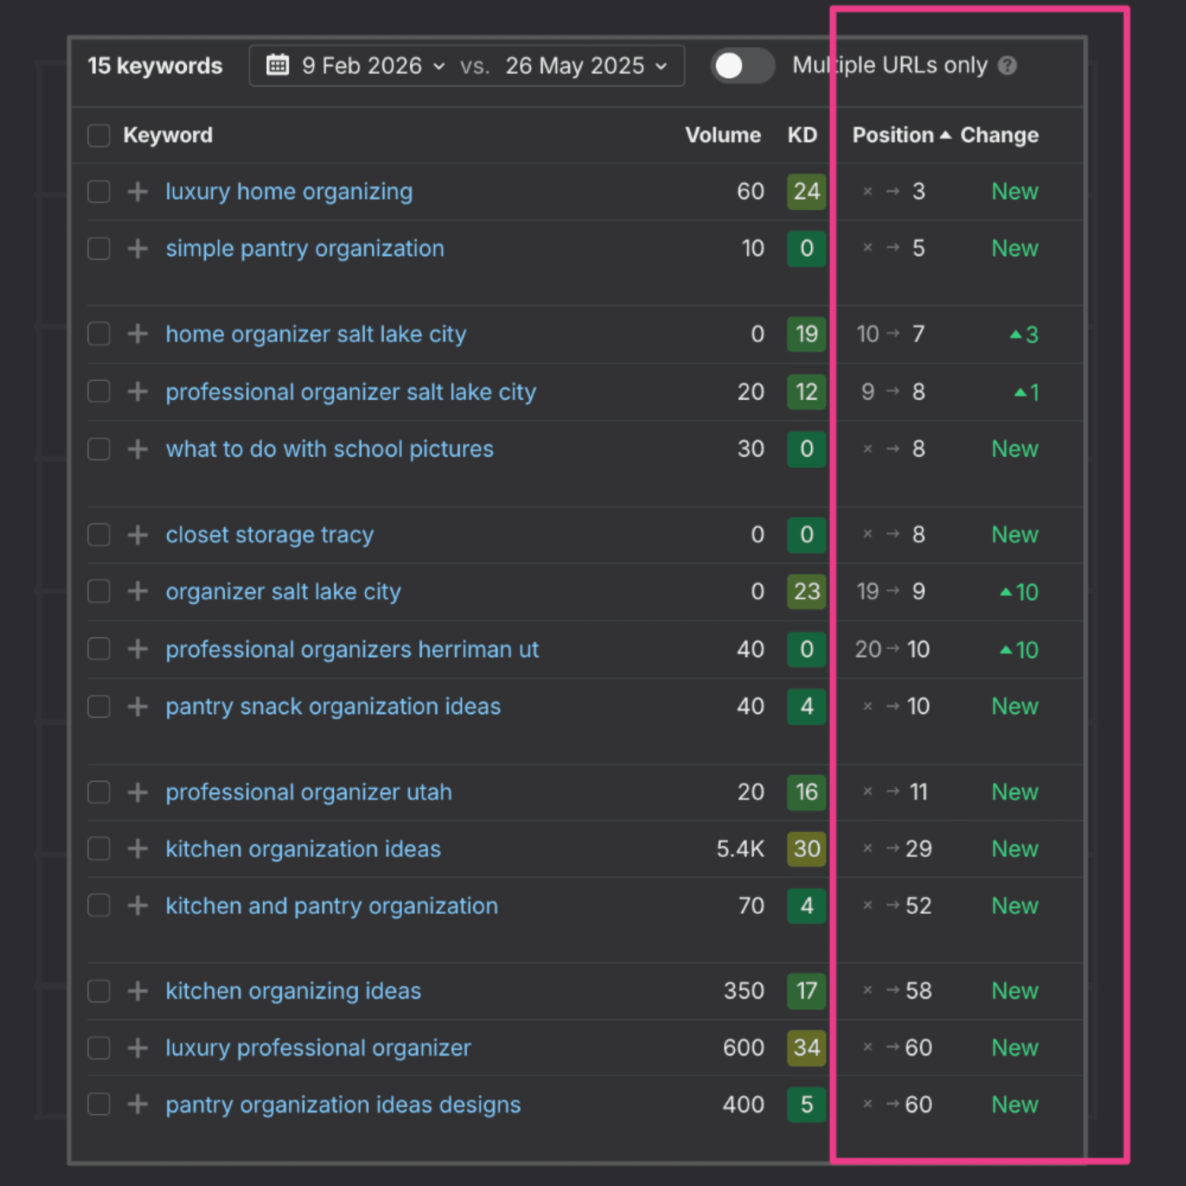Click help icon next to Multiple URLs only
Viewport: 1186px width, 1186px height.
tap(1008, 65)
